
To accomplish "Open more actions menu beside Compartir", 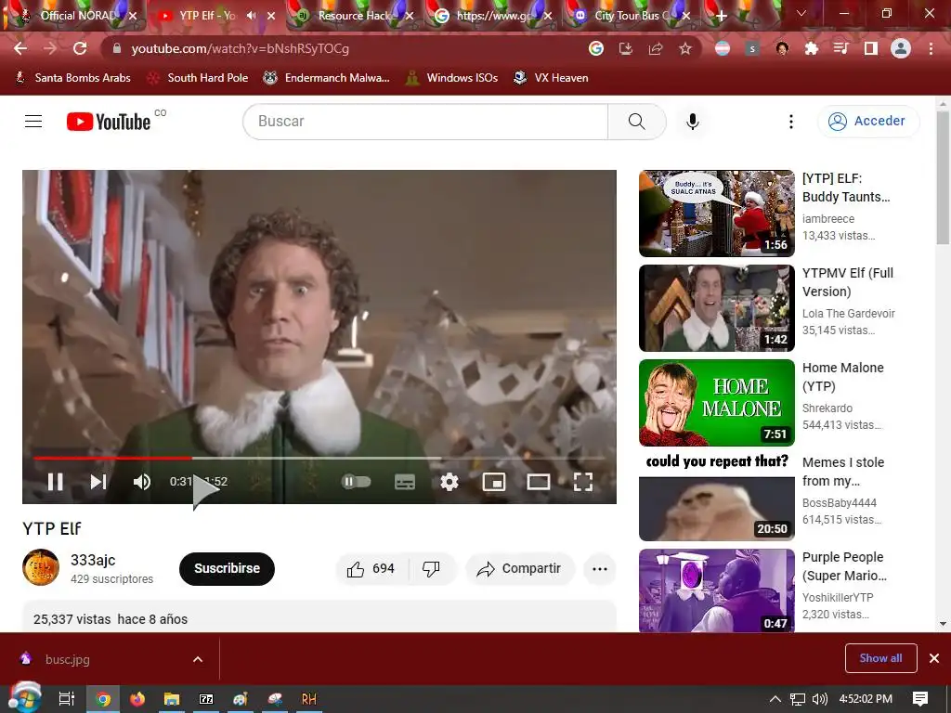I will click(x=600, y=569).
